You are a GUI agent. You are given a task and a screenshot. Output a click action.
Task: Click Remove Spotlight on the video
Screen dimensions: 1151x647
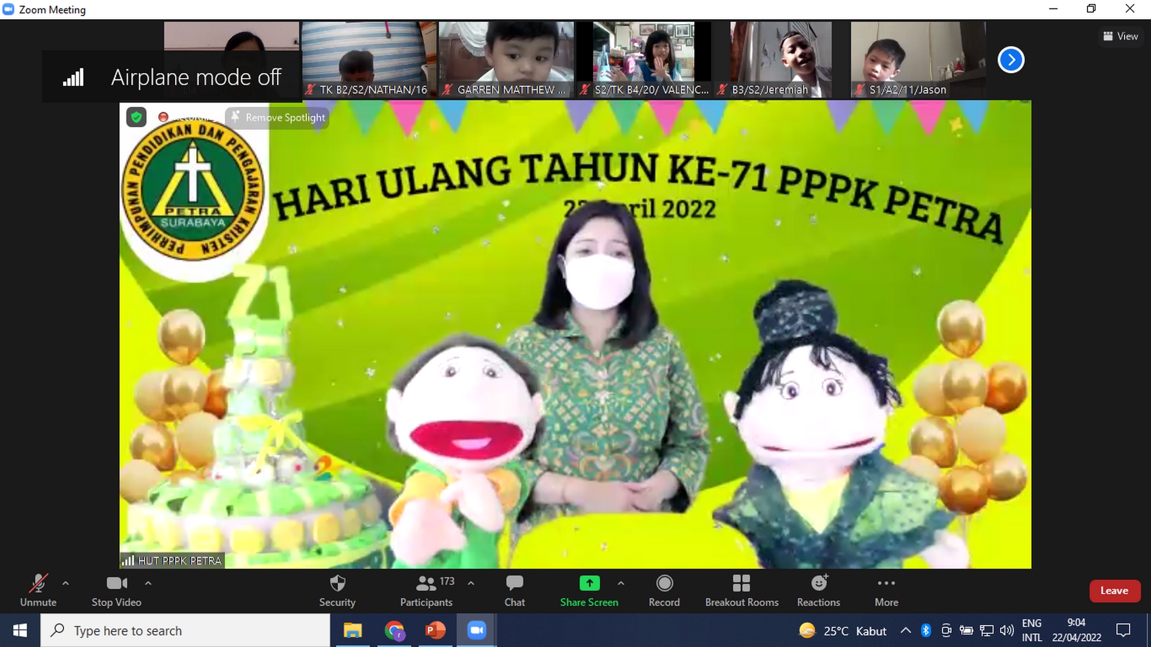pyautogui.click(x=278, y=118)
